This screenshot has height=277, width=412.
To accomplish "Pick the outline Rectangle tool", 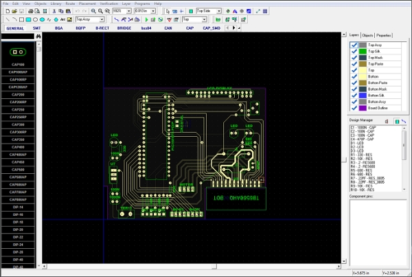I will (x=21, y=19).
